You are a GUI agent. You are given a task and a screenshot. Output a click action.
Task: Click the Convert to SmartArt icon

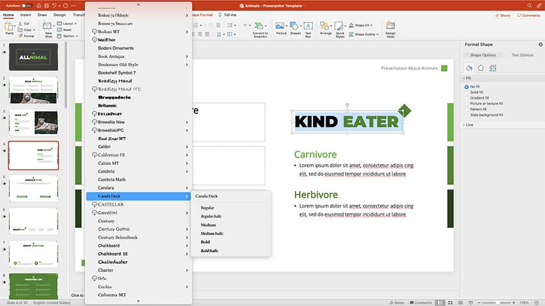point(260,28)
